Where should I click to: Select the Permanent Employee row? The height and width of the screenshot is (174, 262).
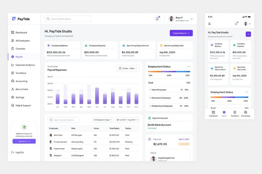[169, 98]
